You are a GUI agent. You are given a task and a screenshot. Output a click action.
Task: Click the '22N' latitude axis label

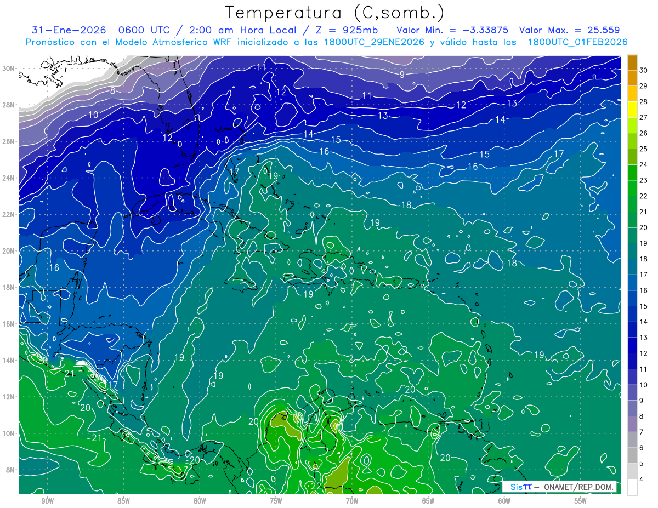pyautogui.click(x=8, y=214)
